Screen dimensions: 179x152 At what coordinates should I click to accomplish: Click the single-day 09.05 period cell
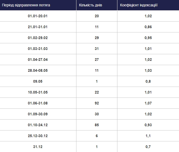[x=38, y=81]
